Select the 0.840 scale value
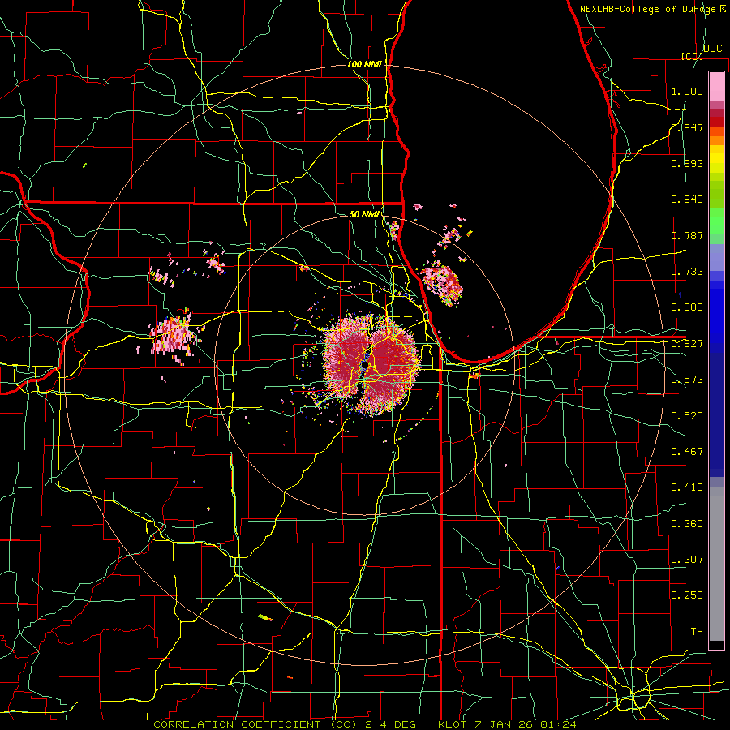Image resolution: width=730 pixels, height=730 pixels. (687, 200)
